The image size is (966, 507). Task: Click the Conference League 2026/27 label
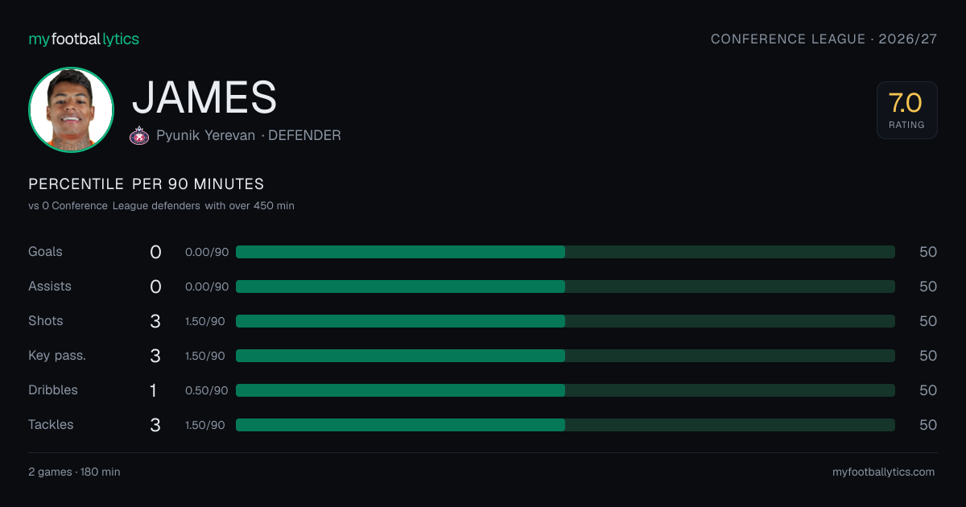click(x=824, y=39)
